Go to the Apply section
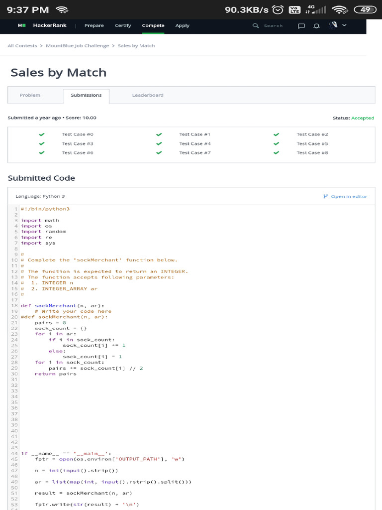Viewport: 382px width, 510px height. coord(182,25)
